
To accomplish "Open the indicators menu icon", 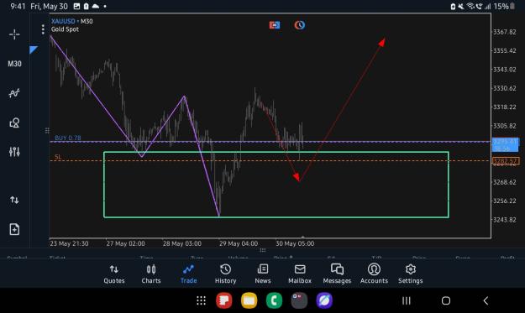I will (14, 93).
